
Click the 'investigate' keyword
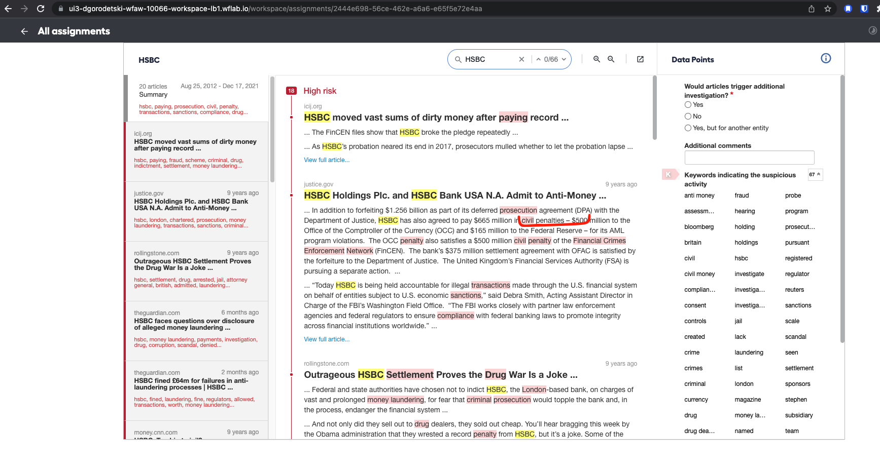coord(749,274)
